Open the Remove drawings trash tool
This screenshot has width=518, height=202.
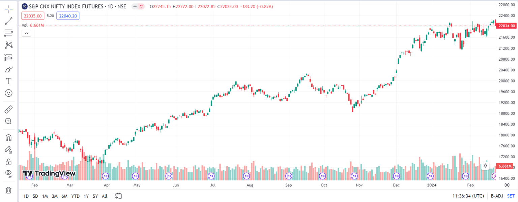pos(9,190)
